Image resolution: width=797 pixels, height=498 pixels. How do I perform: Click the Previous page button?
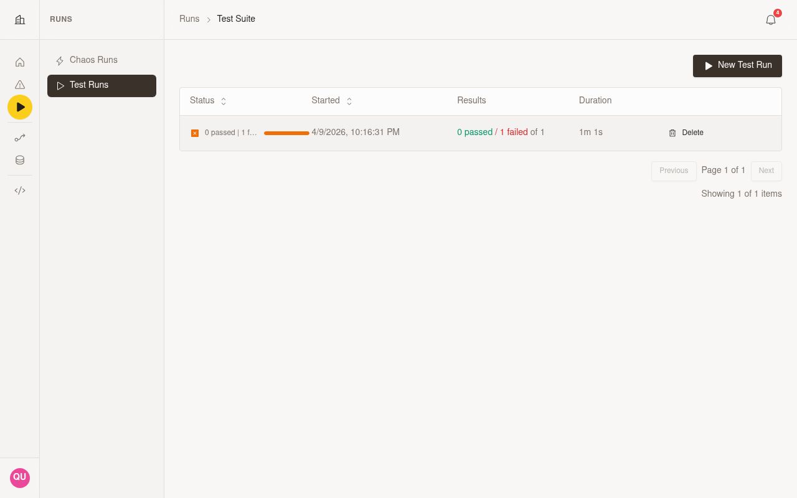(674, 171)
